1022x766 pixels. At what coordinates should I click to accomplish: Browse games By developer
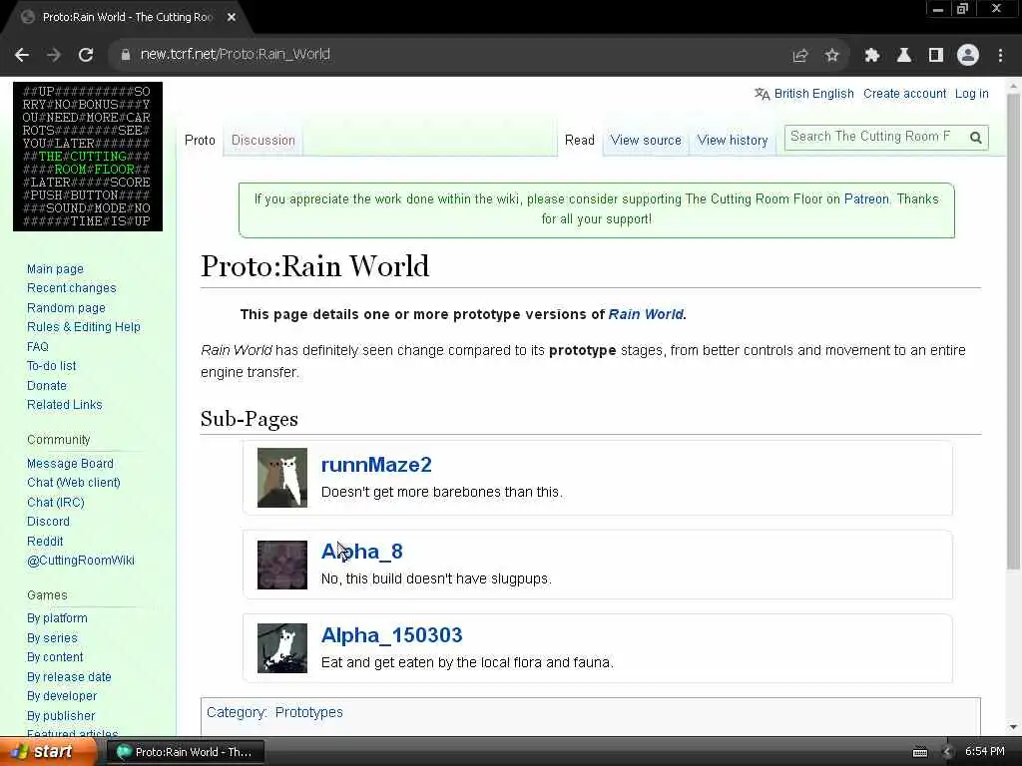[62, 695]
